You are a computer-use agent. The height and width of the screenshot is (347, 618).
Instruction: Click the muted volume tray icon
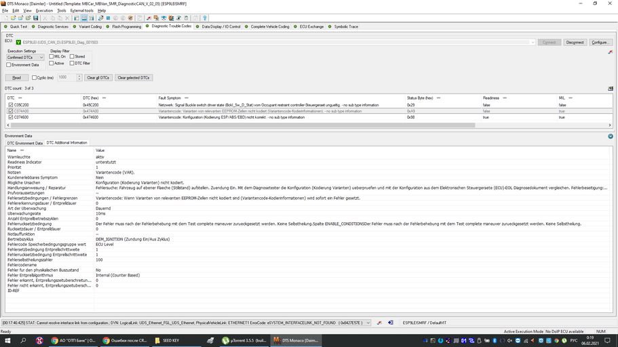pyautogui.click(x=509, y=341)
